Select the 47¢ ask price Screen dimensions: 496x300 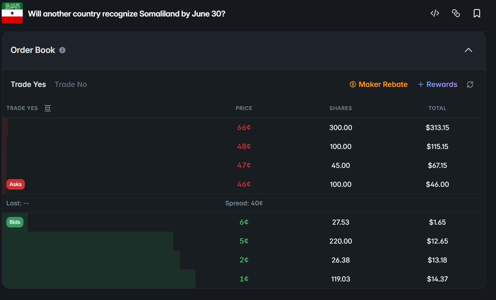pos(244,166)
